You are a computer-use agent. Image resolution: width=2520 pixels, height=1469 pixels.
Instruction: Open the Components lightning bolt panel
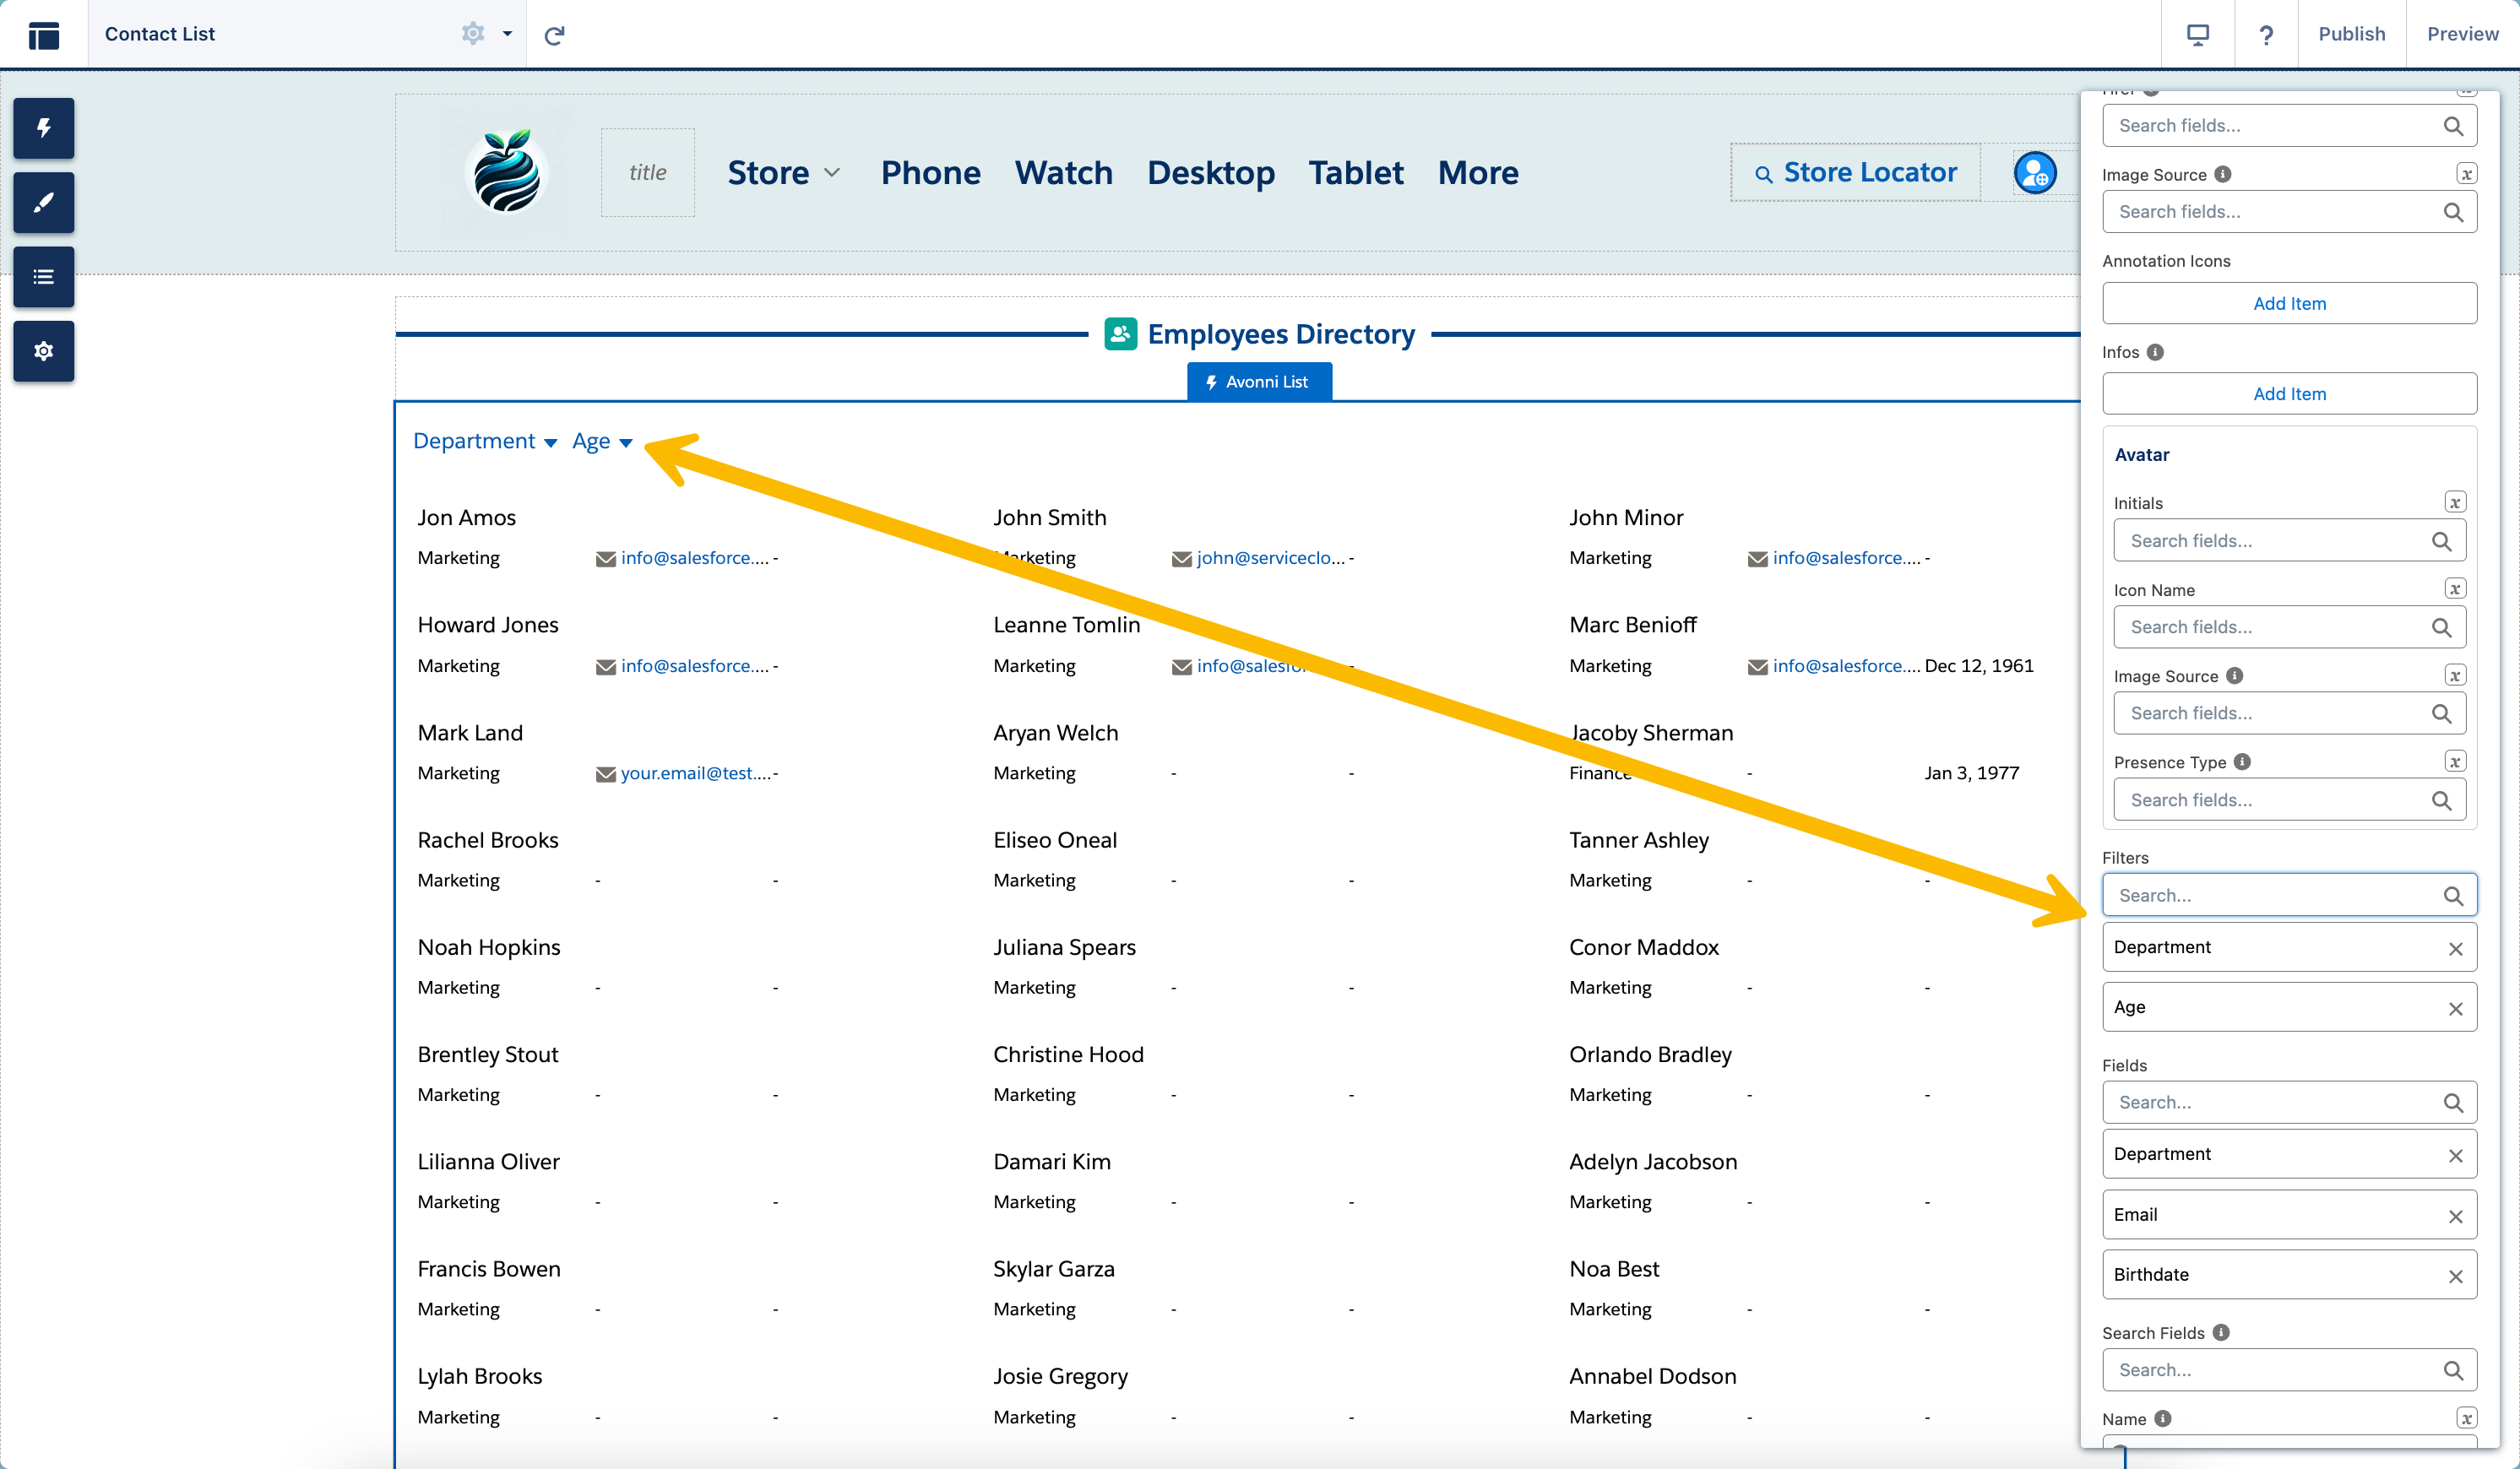[x=43, y=128]
